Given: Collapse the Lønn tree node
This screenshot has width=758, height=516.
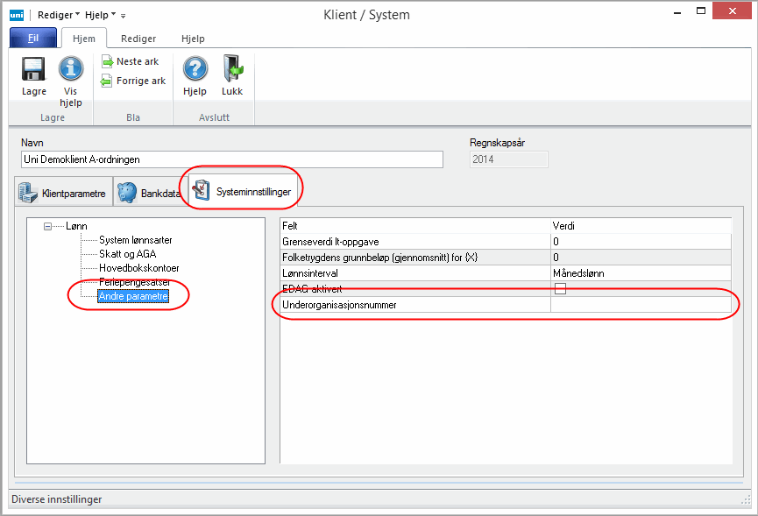Looking at the screenshot, I should click(x=48, y=226).
